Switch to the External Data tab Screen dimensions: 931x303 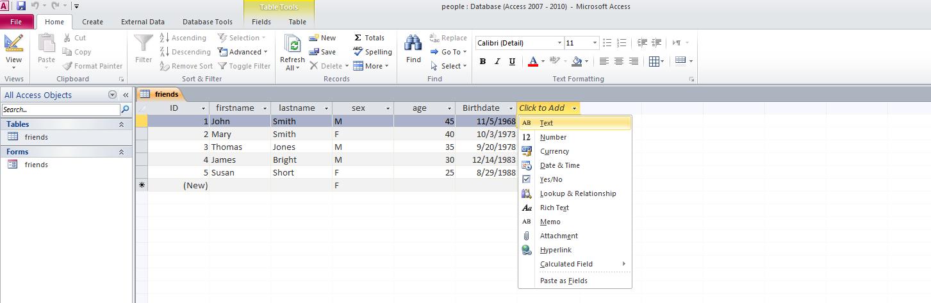tap(143, 22)
